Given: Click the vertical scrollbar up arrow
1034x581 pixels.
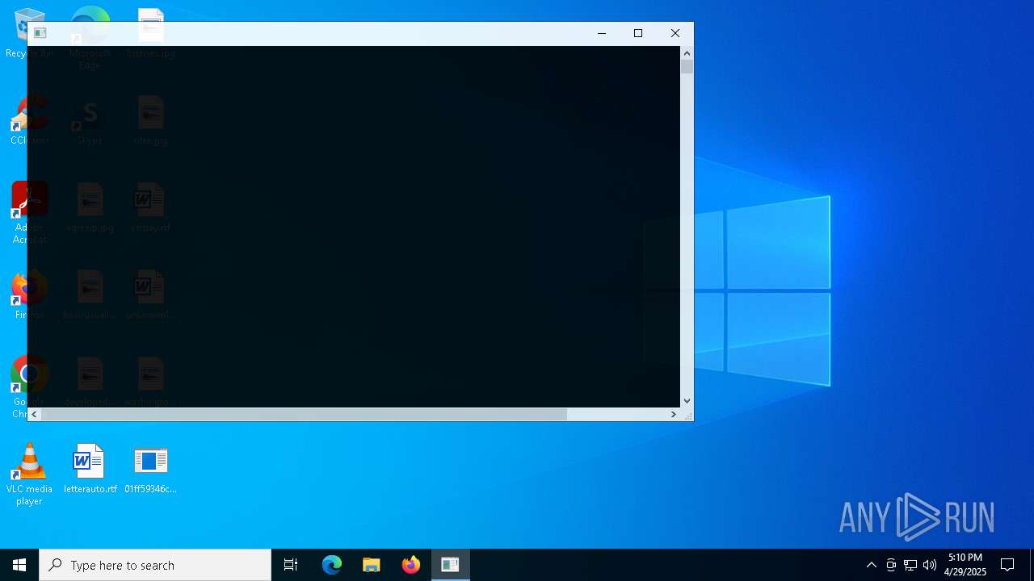Looking at the screenshot, I should 687,53.
